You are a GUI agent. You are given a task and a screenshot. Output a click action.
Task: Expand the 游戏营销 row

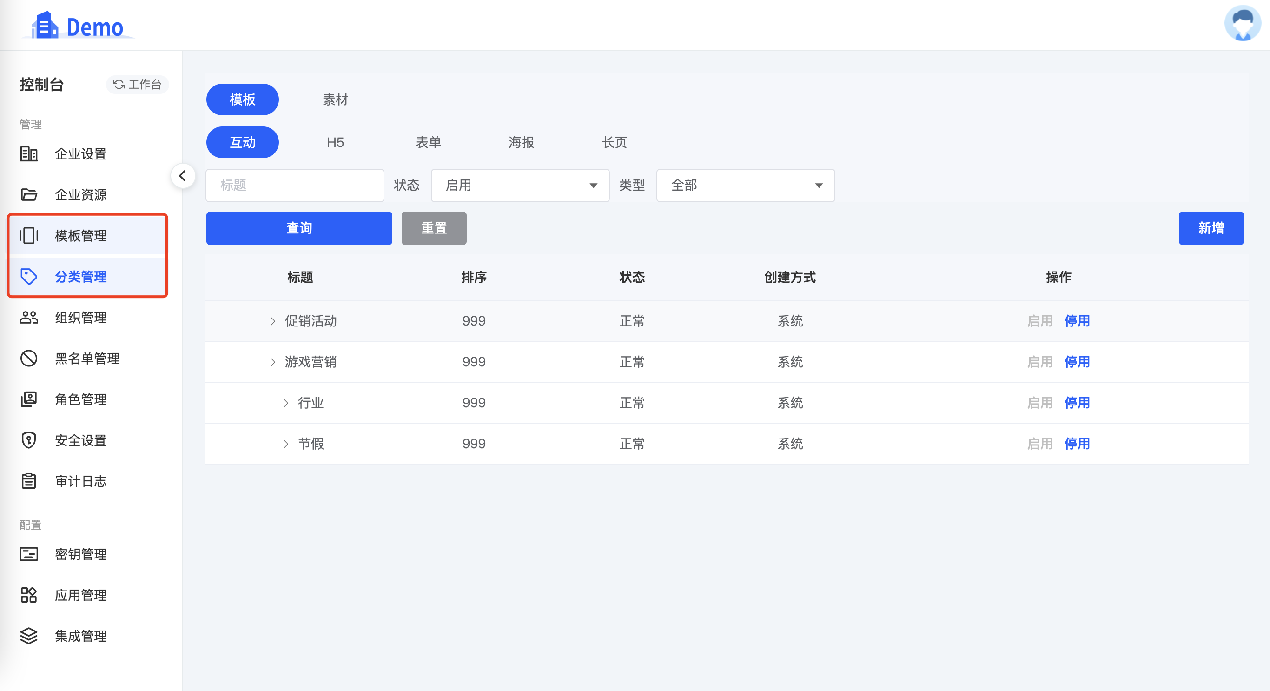point(272,363)
